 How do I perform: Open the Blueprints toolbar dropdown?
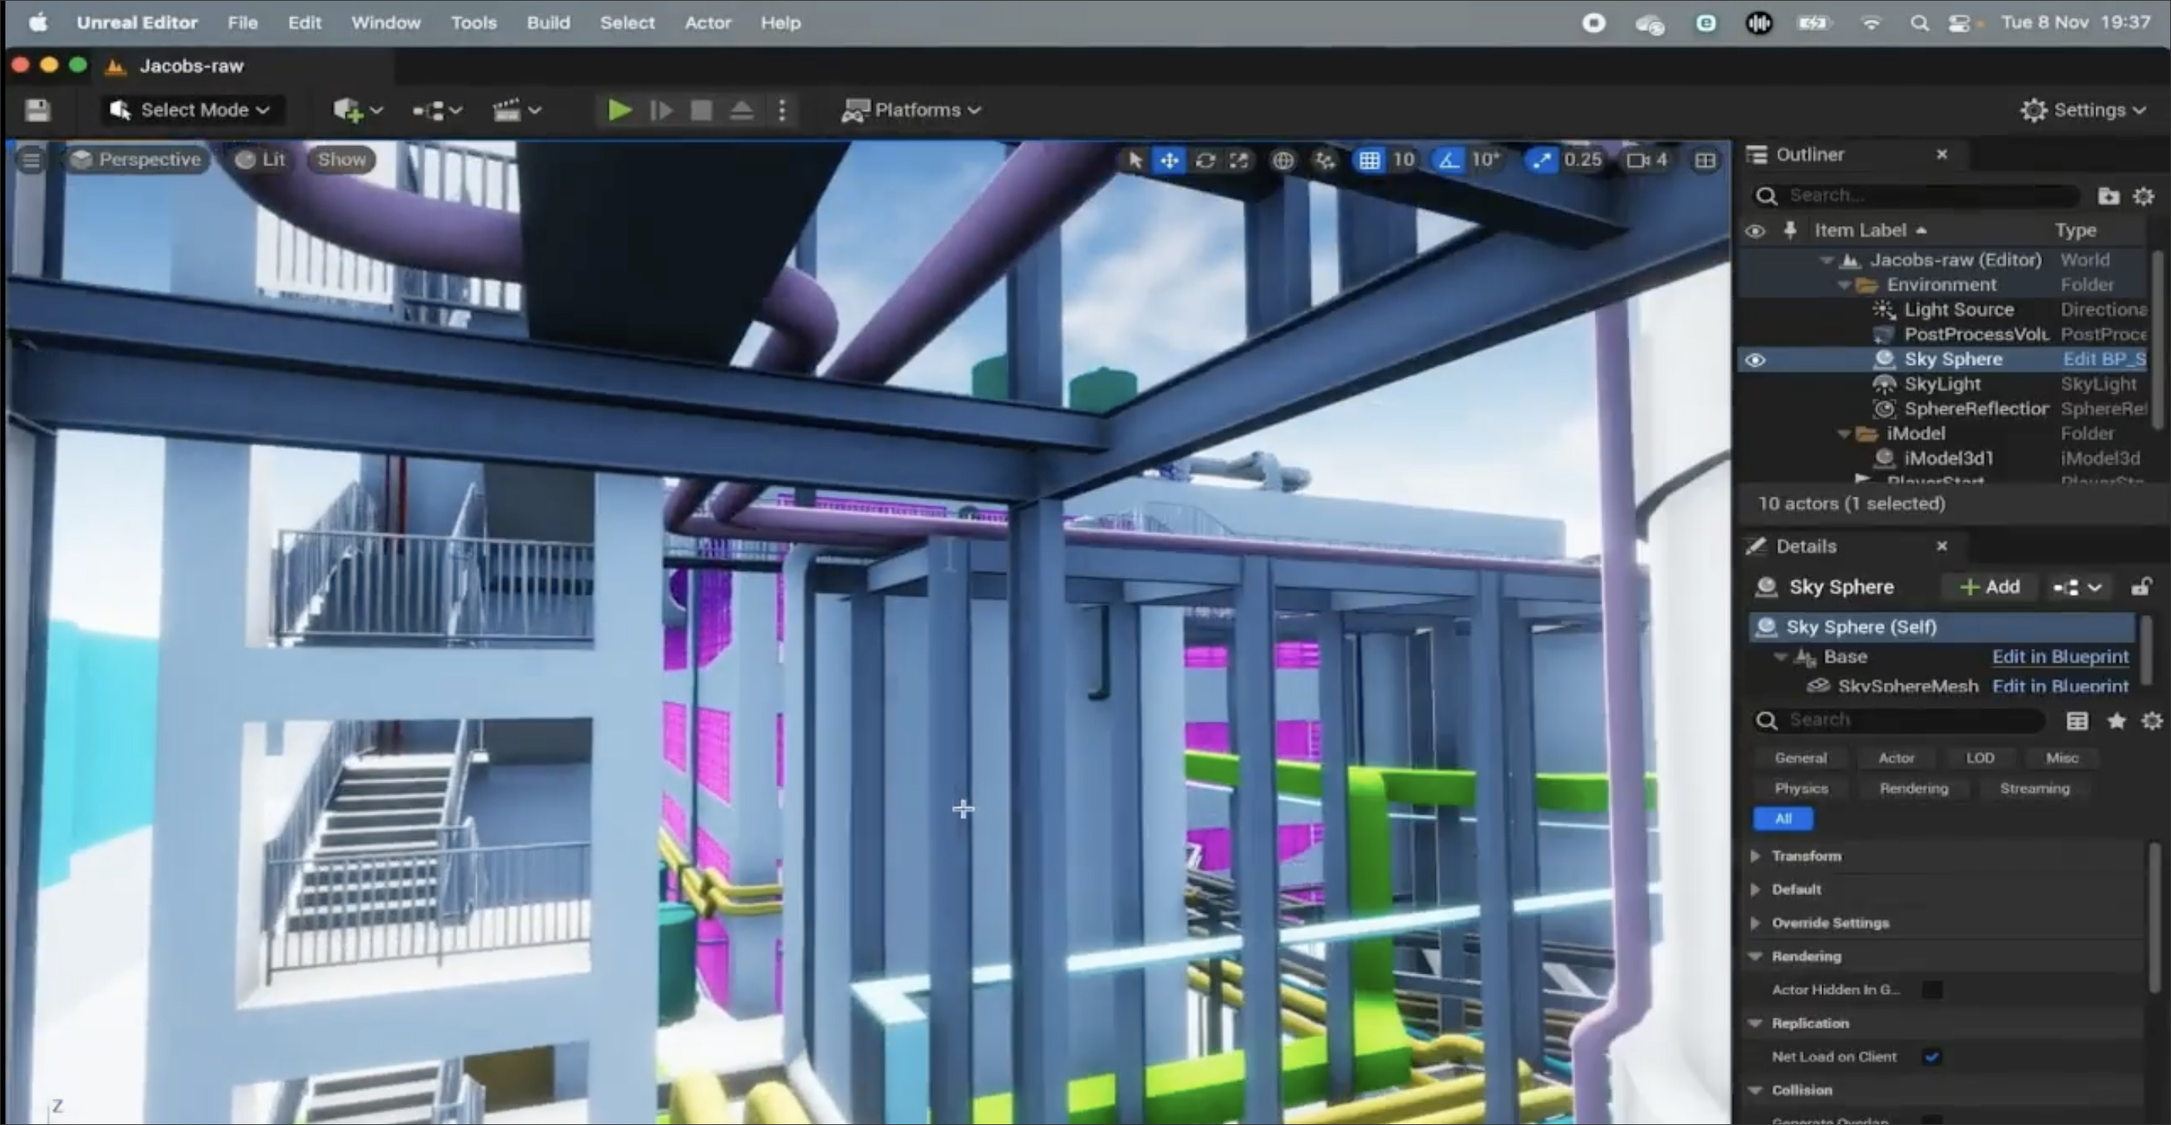[x=437, y=110]
